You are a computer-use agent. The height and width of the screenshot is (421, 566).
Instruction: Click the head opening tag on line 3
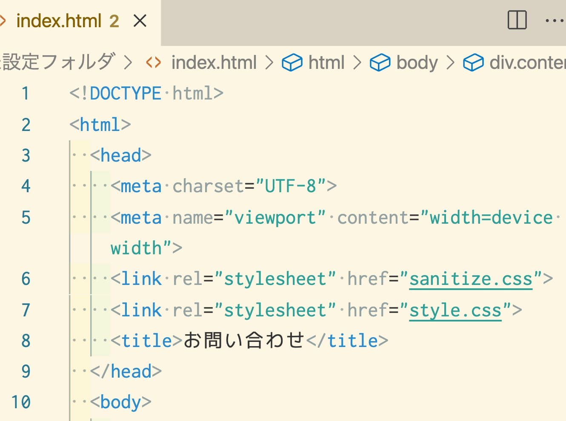pos(120,155)
